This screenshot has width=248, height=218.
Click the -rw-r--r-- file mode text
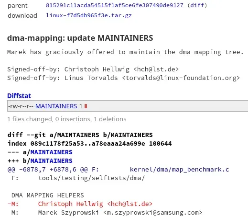(x=21, y=106)
